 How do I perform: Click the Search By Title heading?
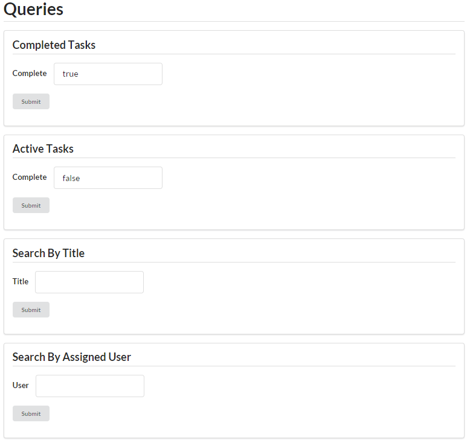point(48,253)
